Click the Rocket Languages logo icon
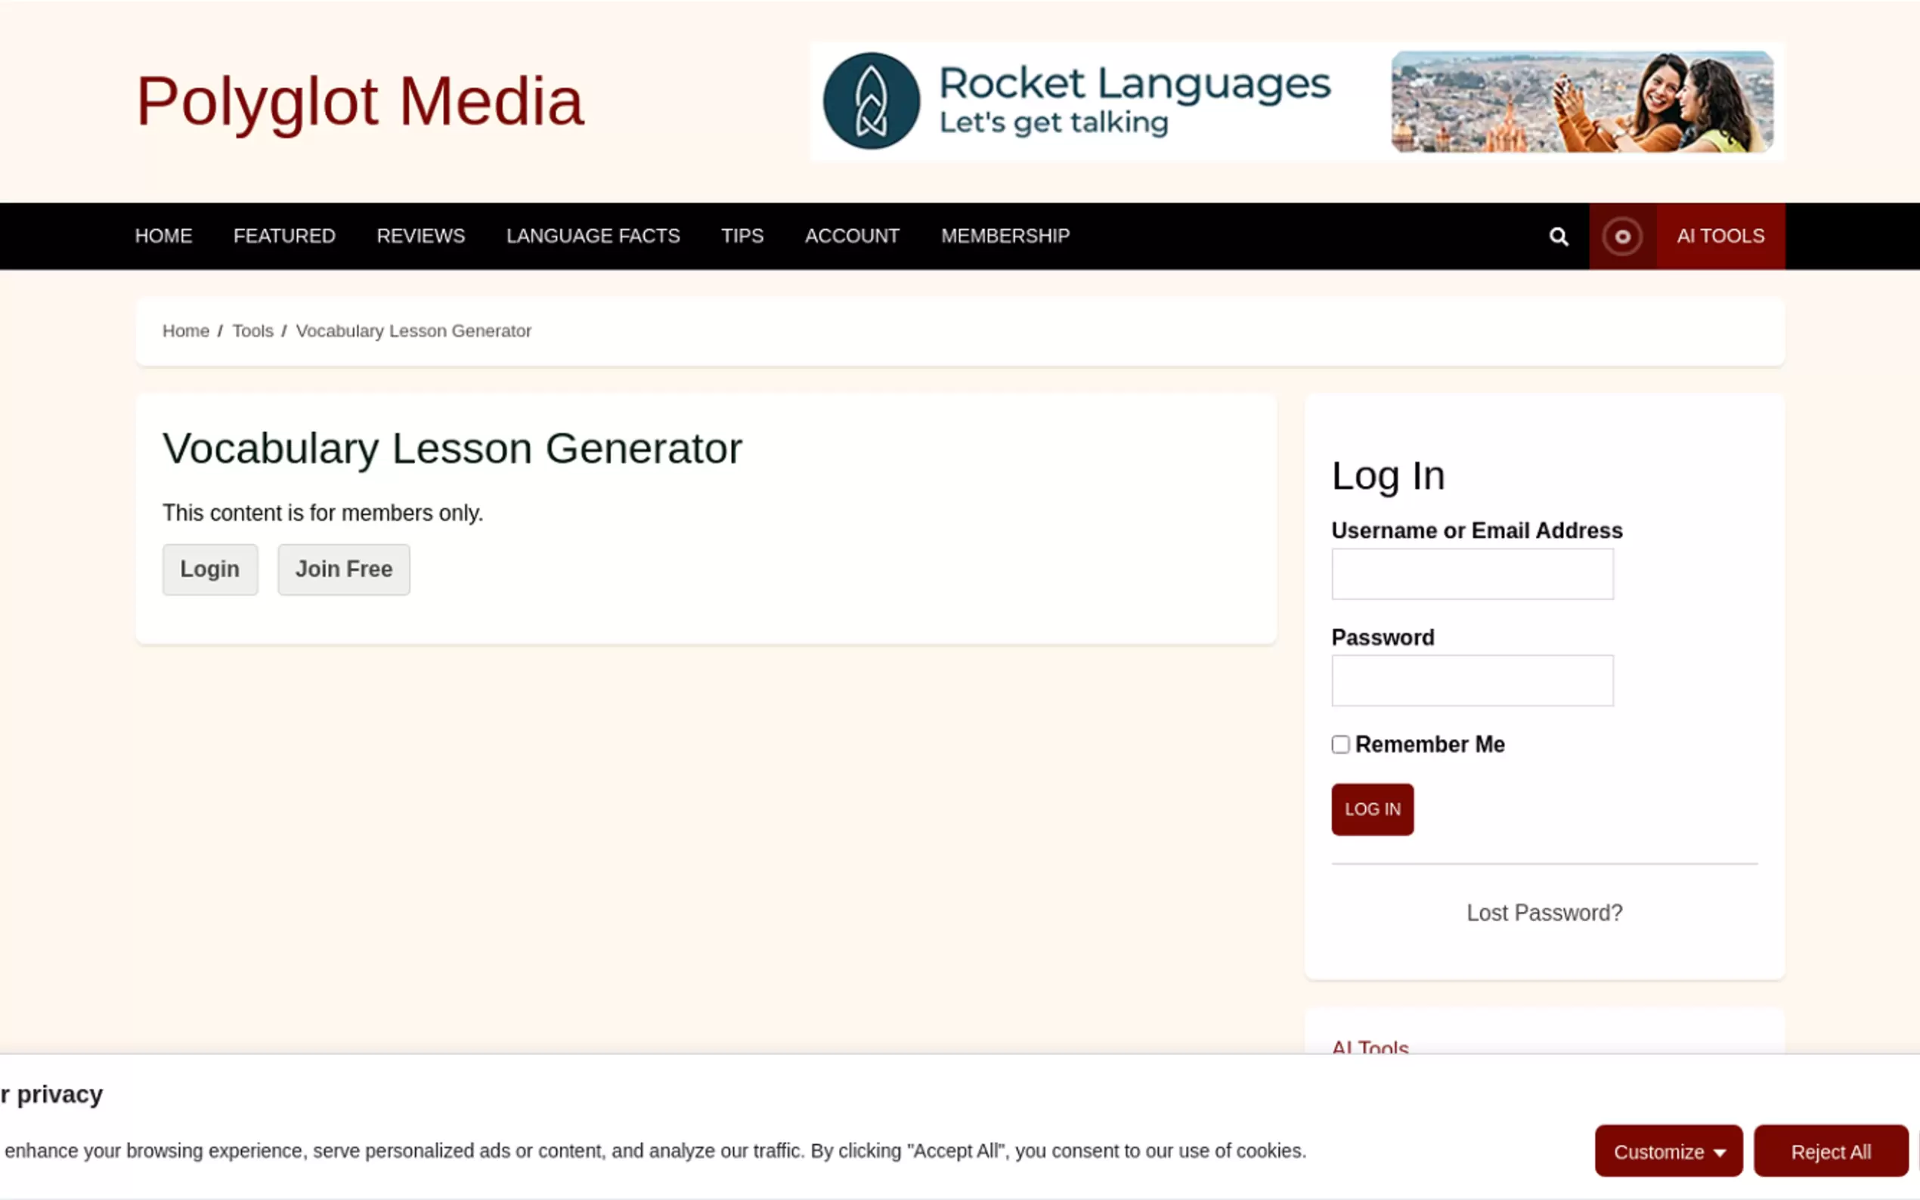This screenshot has height=1200, width=1920. pyautogui.click(x=871, y=101)
